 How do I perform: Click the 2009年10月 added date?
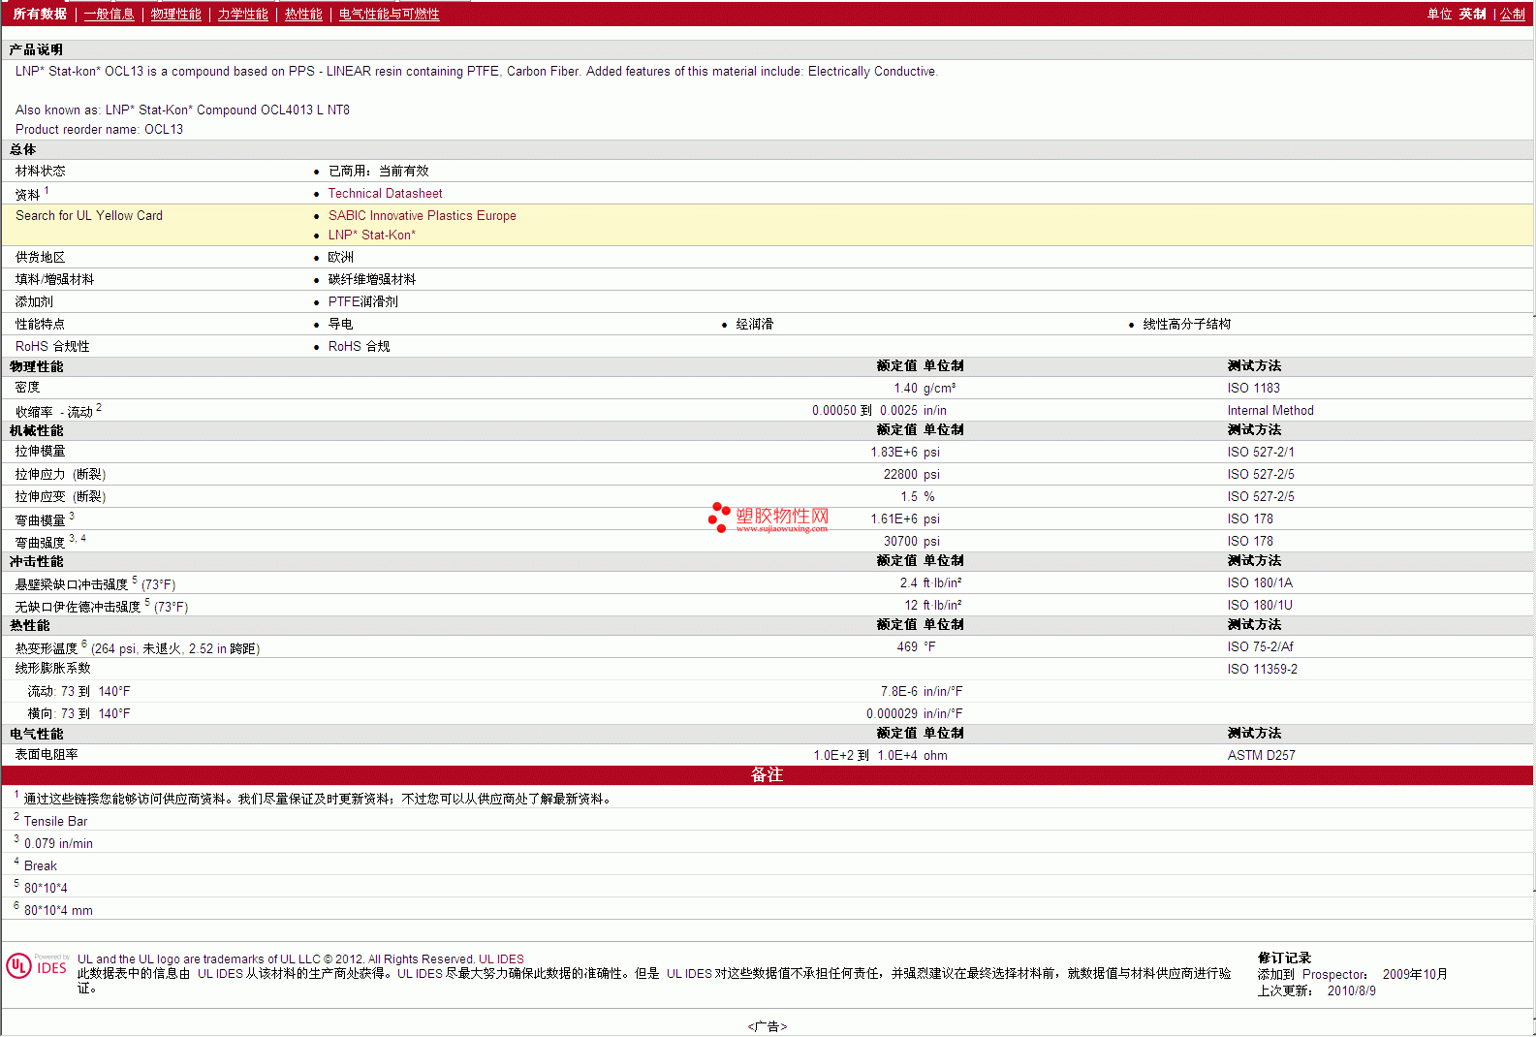[1415, 974]
